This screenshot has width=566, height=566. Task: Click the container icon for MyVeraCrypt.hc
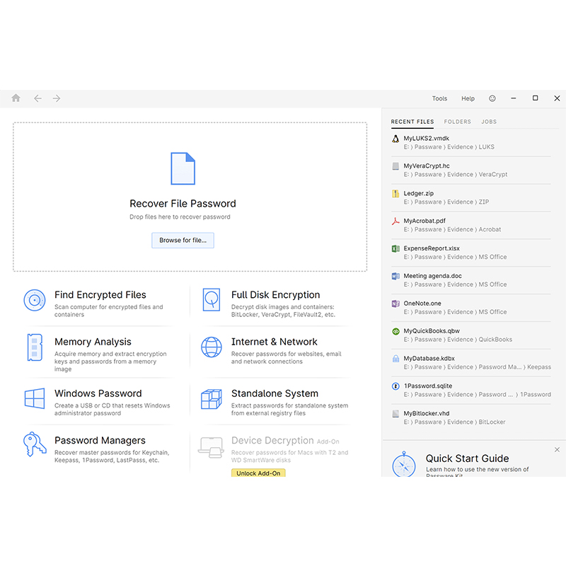[395, 166]
